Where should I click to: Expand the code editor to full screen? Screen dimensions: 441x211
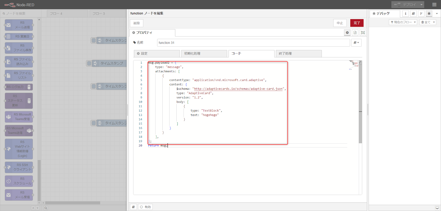360,62
